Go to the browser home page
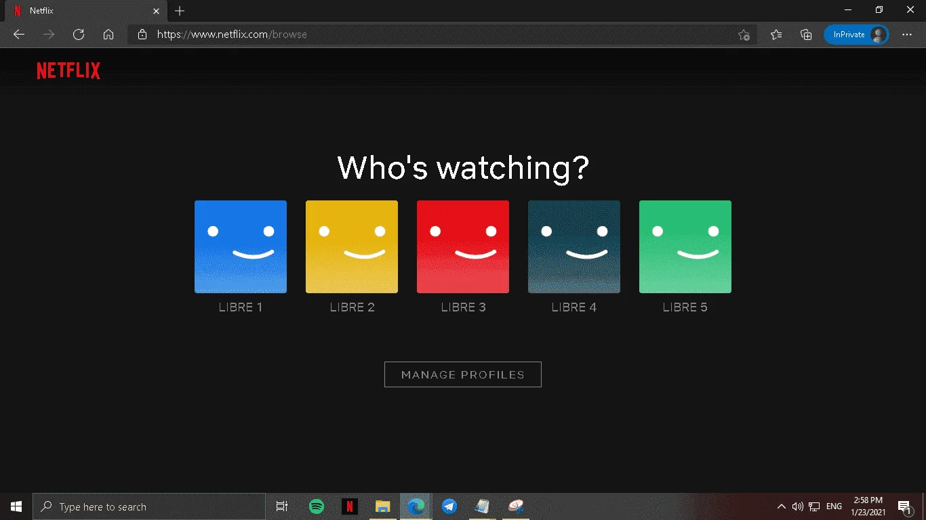Screen dimensions: 926x520 pos(108,35)
